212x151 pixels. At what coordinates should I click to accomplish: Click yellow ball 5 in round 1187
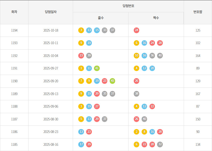(81, 119)
